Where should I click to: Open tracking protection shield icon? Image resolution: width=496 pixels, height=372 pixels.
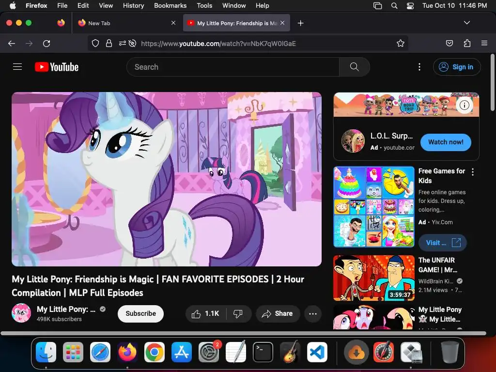tap(95, 43)
